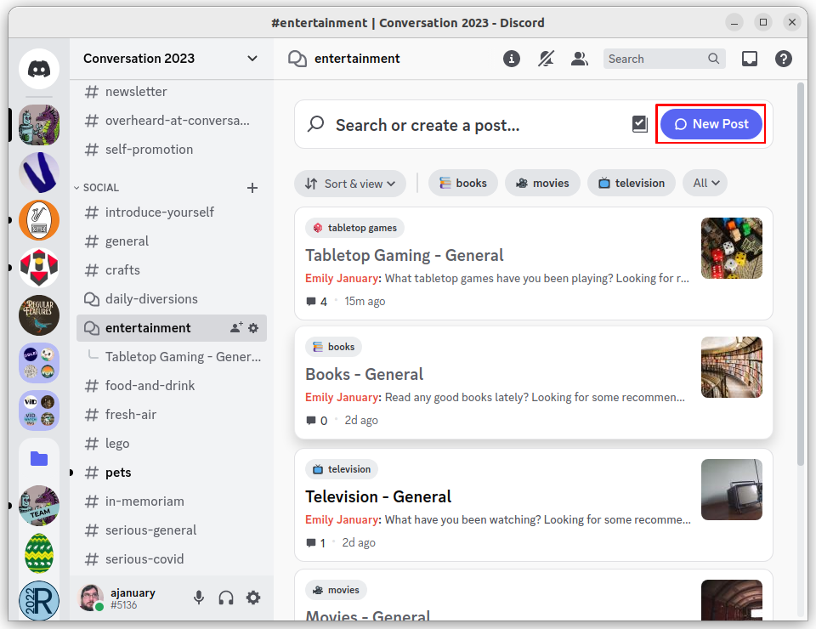Open the serious-general channel
Viewport: 816px width, 629px height.
[x=171, y=530]
